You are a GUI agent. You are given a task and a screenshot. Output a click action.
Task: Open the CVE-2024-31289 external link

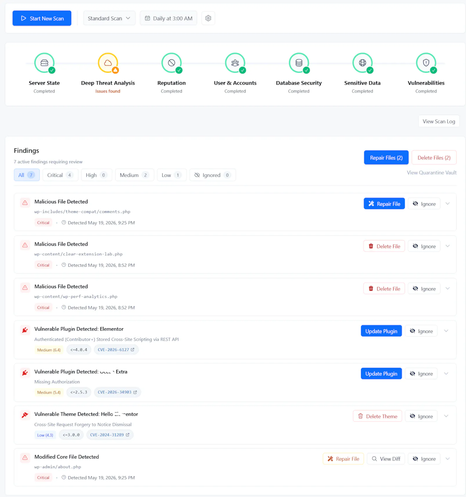click(110, 435)
